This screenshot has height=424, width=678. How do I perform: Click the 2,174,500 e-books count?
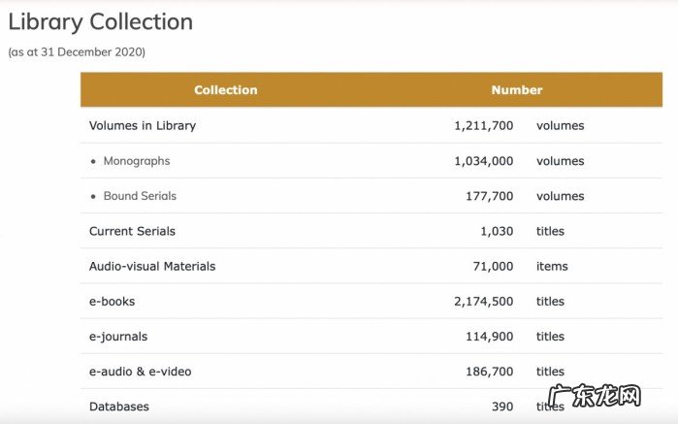tap(483, 302)
